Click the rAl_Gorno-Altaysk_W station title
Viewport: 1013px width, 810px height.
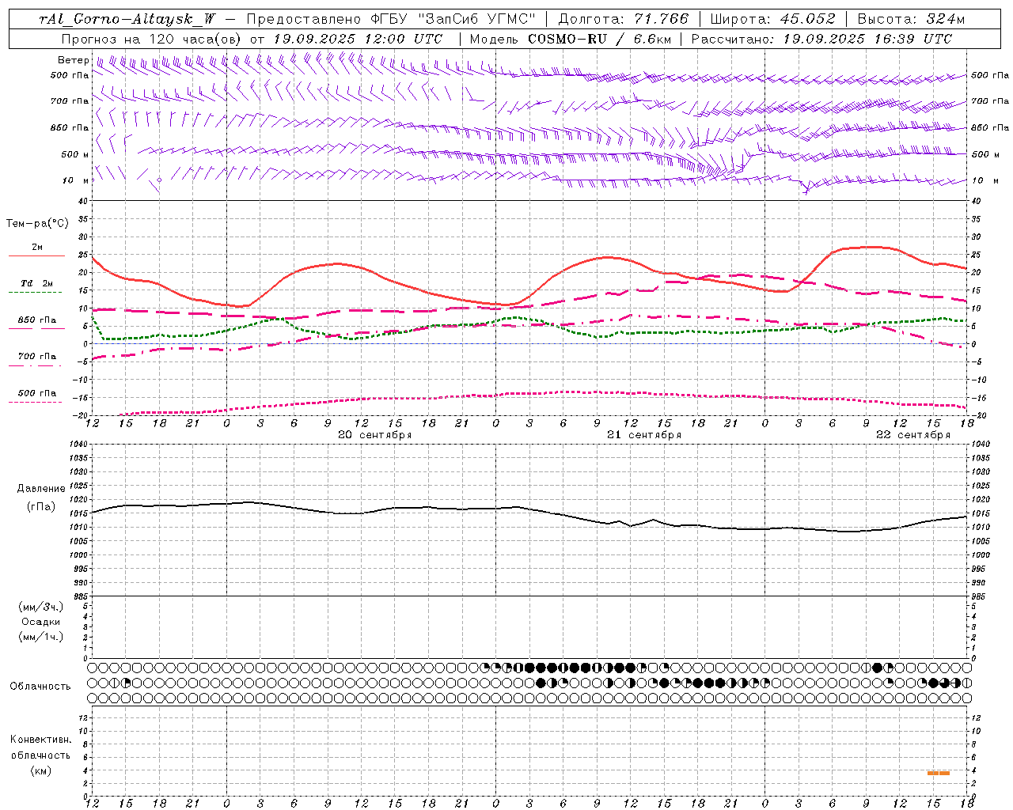(x=127, y=19)
